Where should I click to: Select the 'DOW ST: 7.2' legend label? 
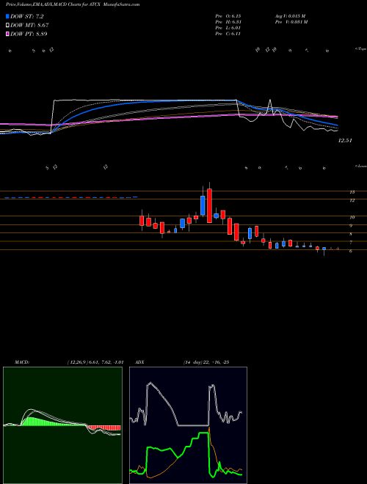pos(29,16)
